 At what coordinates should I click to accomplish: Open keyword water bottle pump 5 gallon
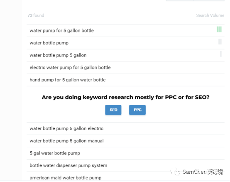pyautogui.click(x=125, y=55)
